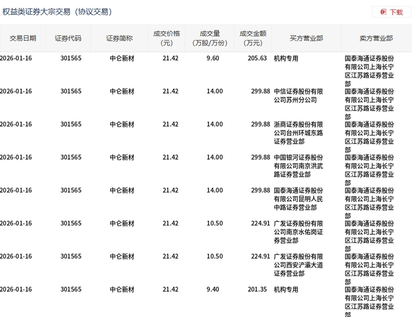Click amount 299.88 in the 南京洪武路 row
The width and height of the screenshot is (412, 317).
pos(260,157)
